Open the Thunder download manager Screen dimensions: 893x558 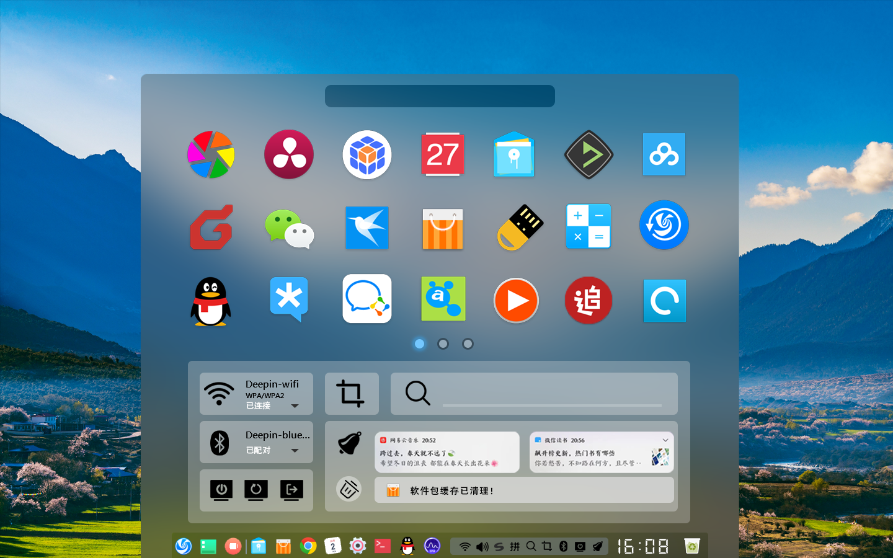(367, 228)
